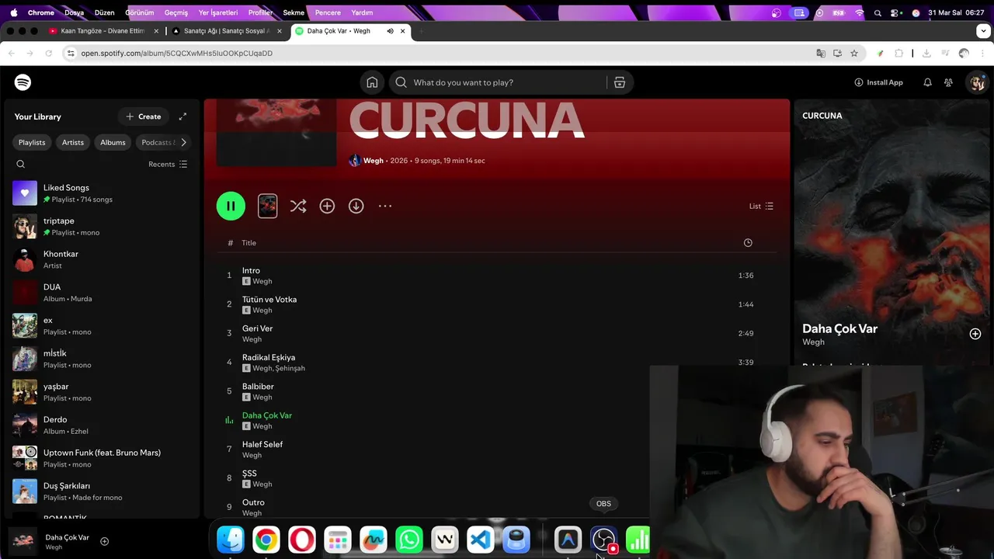Open the Browse icon in search bar
This screenshot has width=994, height=559.
point(620,82)
